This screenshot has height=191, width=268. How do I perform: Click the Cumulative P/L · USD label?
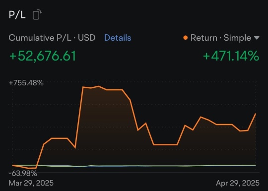[x=52, y=38]
